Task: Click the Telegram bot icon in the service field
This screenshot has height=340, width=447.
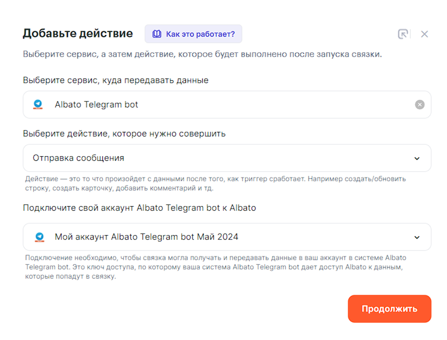Action: tap(38, 104)
